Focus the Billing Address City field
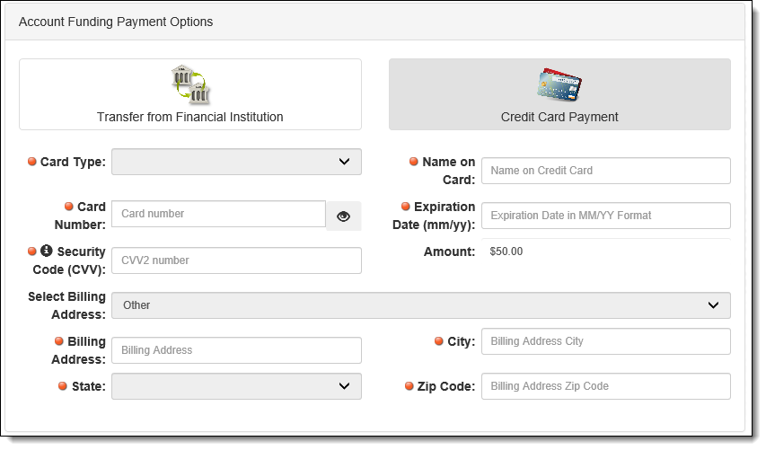 [606, 341]
